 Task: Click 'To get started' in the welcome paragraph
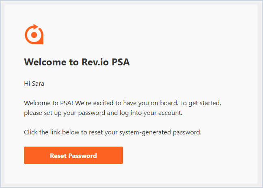pyautogui.click(x=200, y=103)
